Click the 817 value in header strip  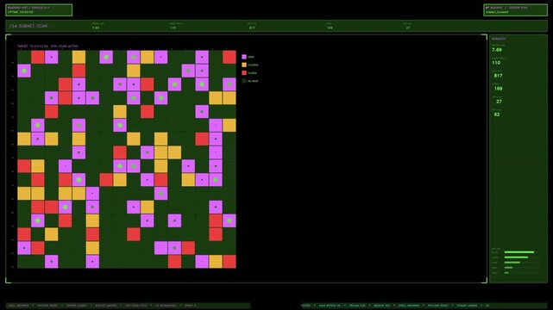[x=252, y=28]
